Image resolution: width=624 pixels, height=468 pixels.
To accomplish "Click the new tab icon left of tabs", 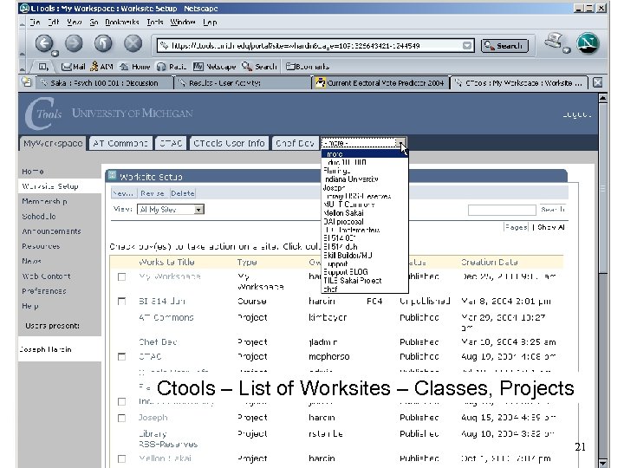I will (x=26, y=82).
